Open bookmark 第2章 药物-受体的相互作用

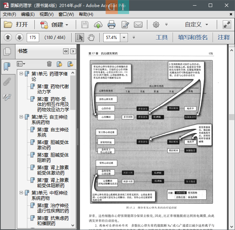pyautogui.click(x=53, y=104)
